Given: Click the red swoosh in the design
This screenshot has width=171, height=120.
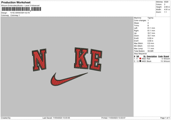Looking at the screenshot, I should (69, 79).
